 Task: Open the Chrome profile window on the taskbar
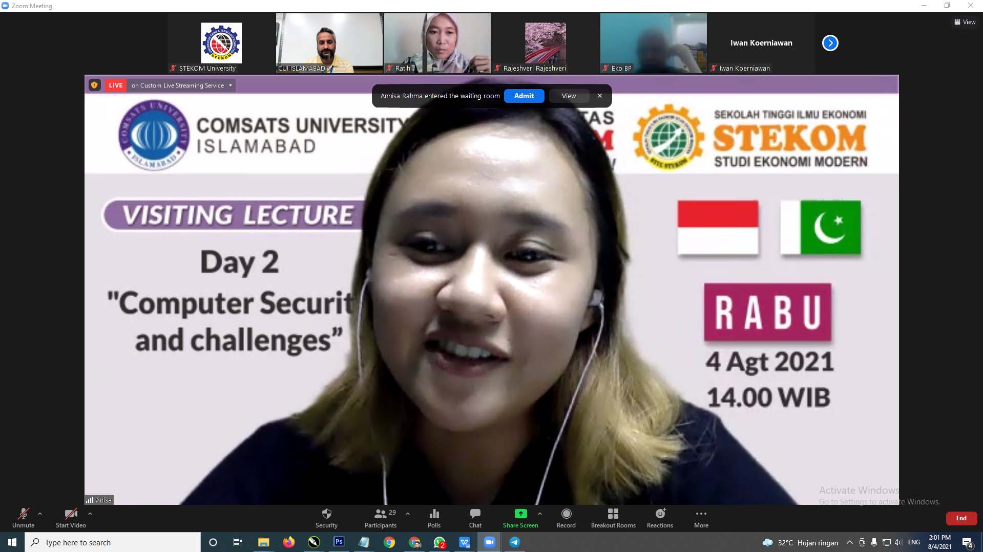[414, 542]
